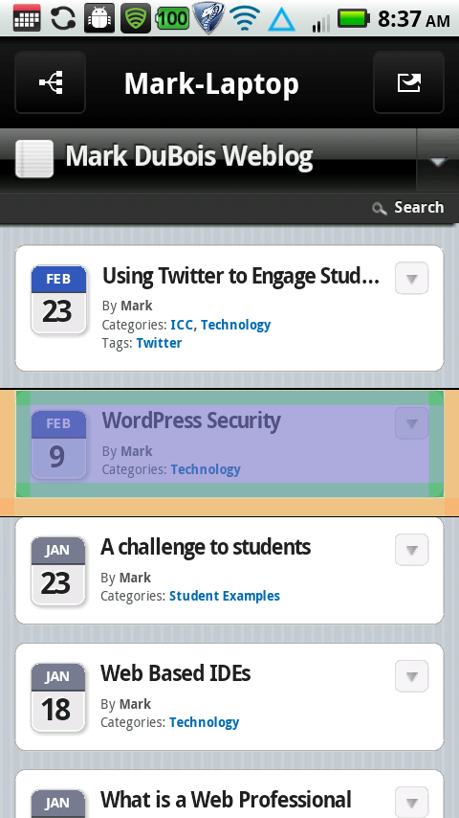The width and height of the screenshot is (459, 818).
Task: Open the ICC category link
Action: point(182,325)
